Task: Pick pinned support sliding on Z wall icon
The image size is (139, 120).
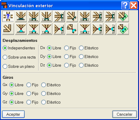Action: point(59,29)
